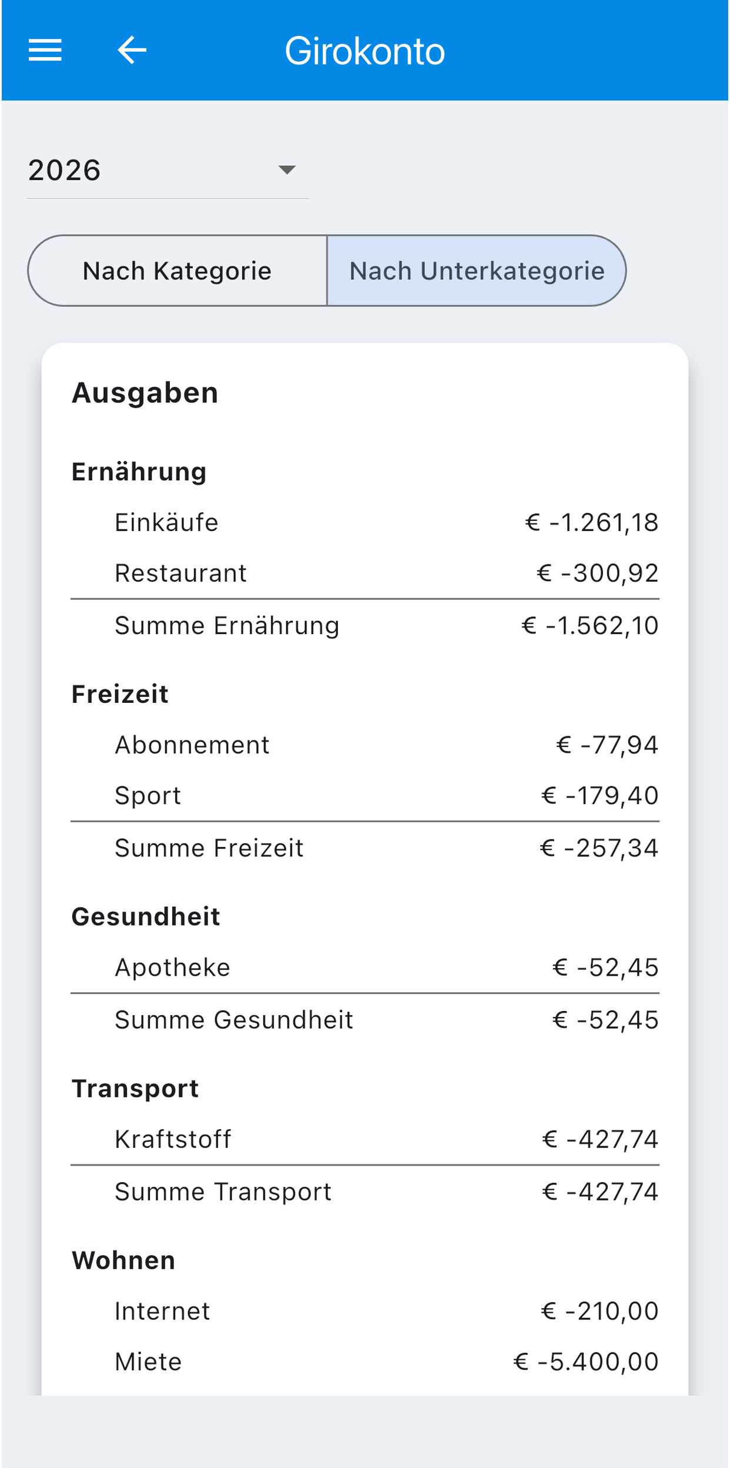Select the Kraftstoff transport row

tap(365, 1139)
